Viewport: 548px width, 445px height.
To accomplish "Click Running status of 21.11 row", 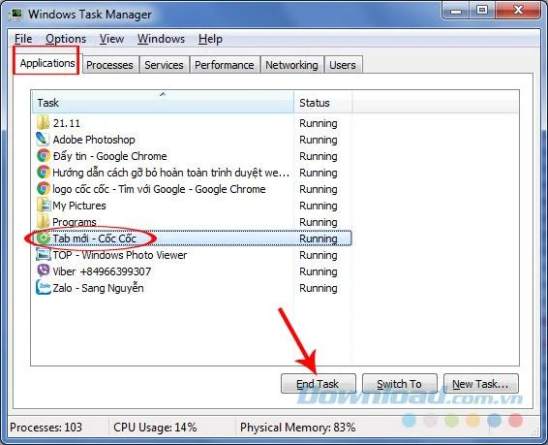I will pos(318,123).
